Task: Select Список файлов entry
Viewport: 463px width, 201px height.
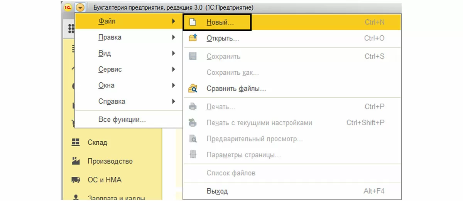Action: click(x=292, y=173)
